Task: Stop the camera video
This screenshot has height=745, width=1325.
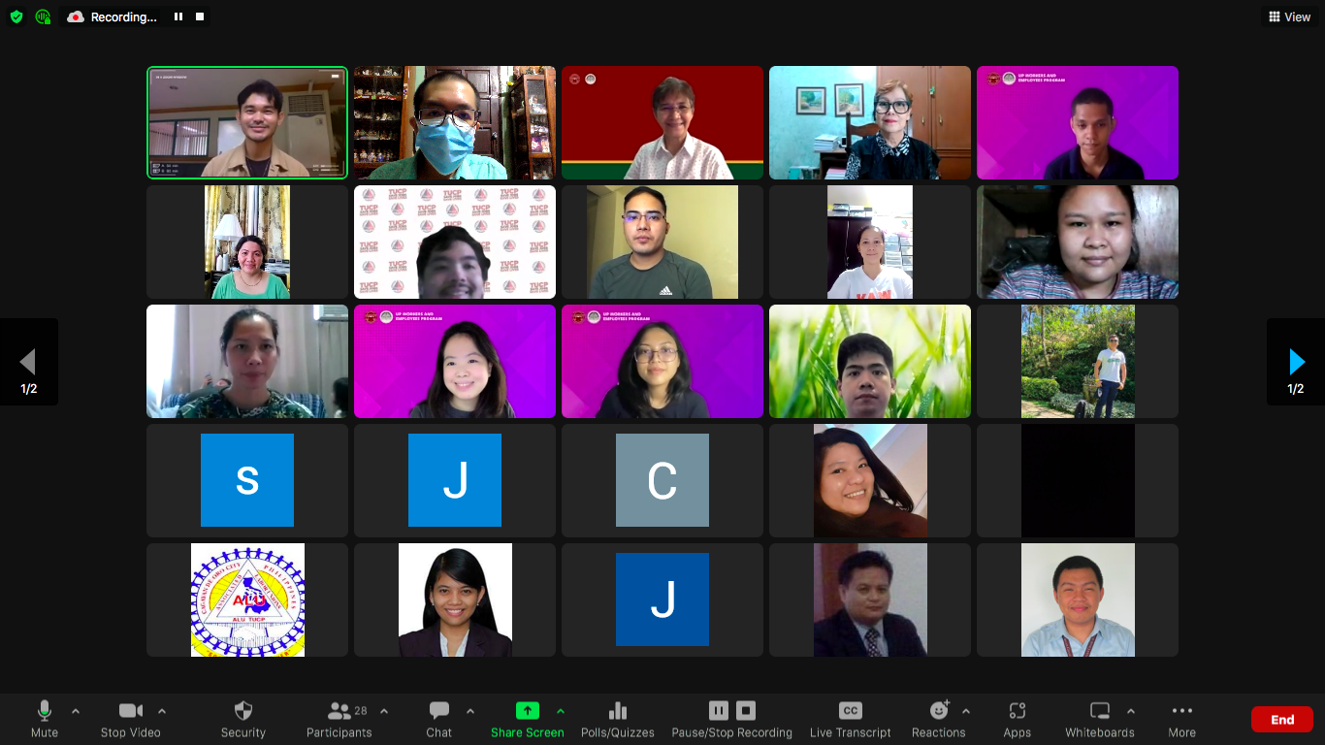Action: (131, 718)
